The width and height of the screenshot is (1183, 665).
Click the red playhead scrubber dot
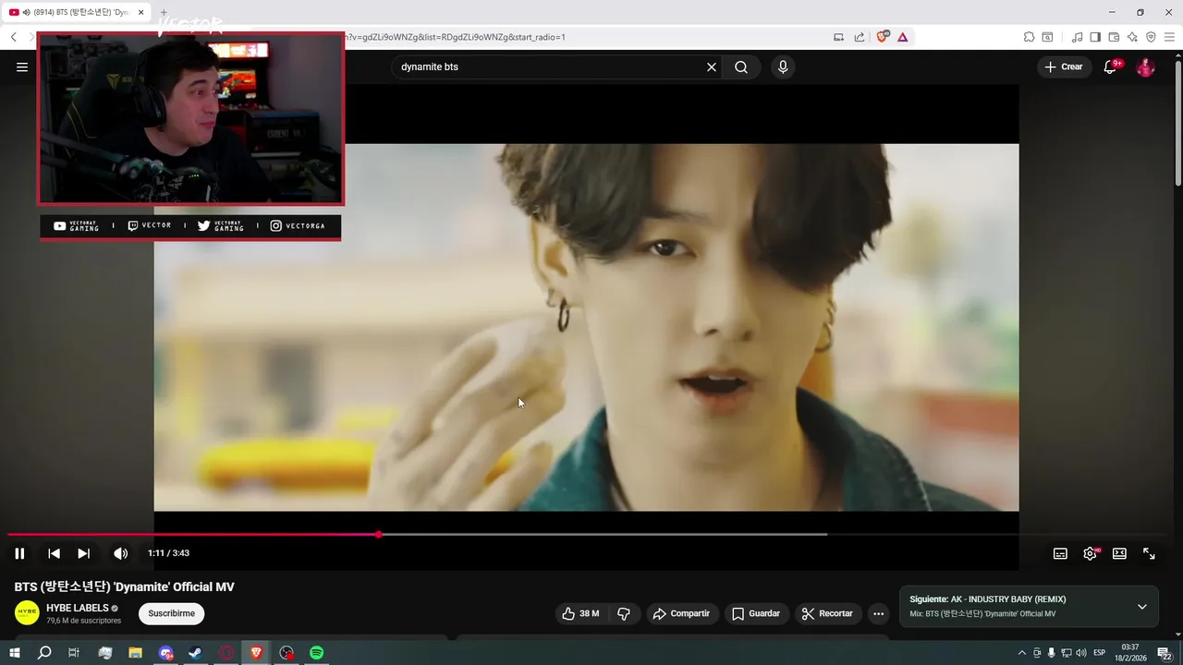[x=378, y=534]
